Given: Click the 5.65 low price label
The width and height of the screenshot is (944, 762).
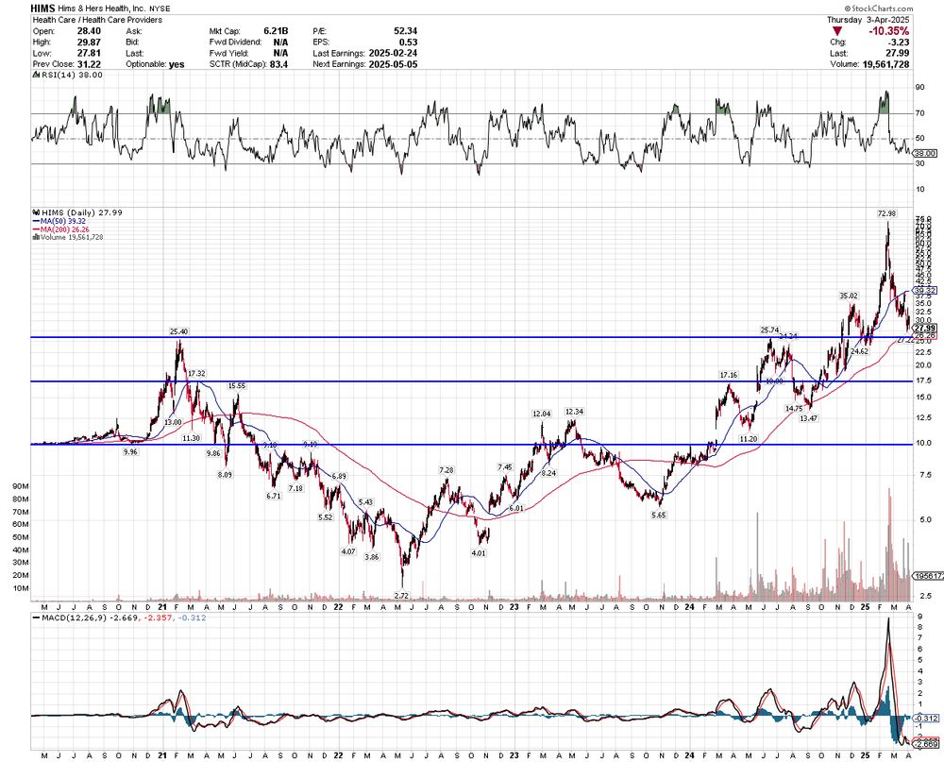Looking at the screenshot, I should [x=659, y=515].
